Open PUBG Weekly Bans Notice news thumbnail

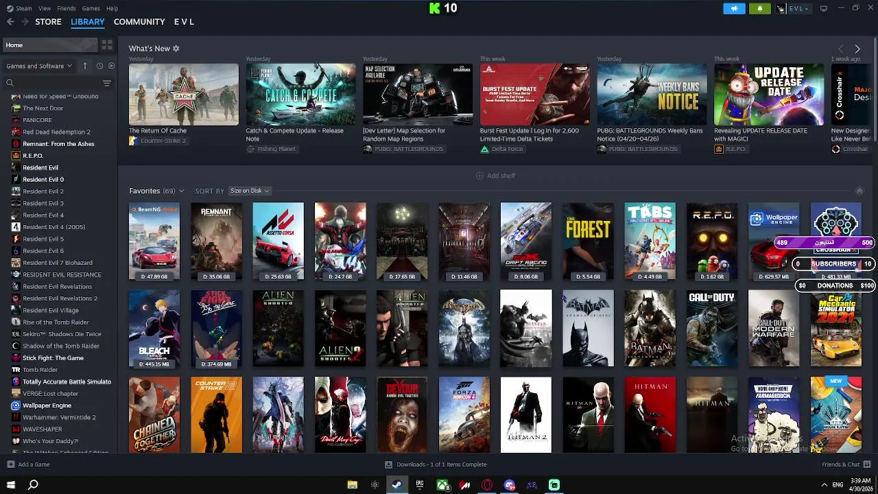[x=652, y=95]
